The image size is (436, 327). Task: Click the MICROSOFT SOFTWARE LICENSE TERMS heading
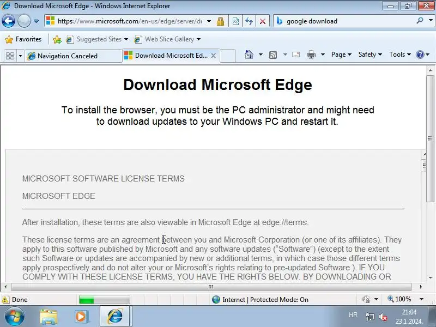(x=104, y=179)
